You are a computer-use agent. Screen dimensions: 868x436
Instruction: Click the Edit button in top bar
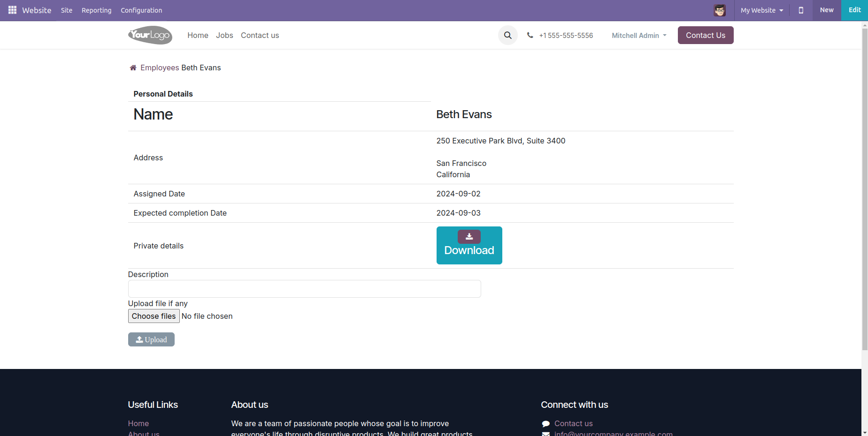[x=854, y=10]
